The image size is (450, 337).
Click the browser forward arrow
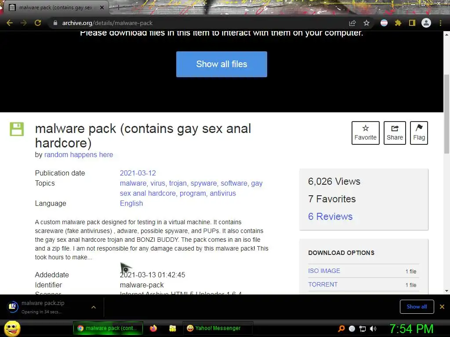coord(24,23)
